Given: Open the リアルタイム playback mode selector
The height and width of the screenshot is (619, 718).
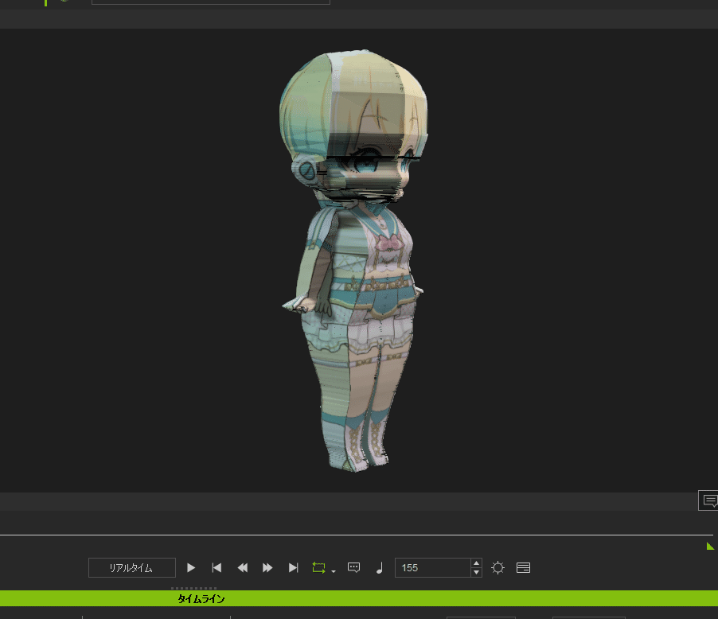Looking at the screenshot, I should [x=132, y=568].
